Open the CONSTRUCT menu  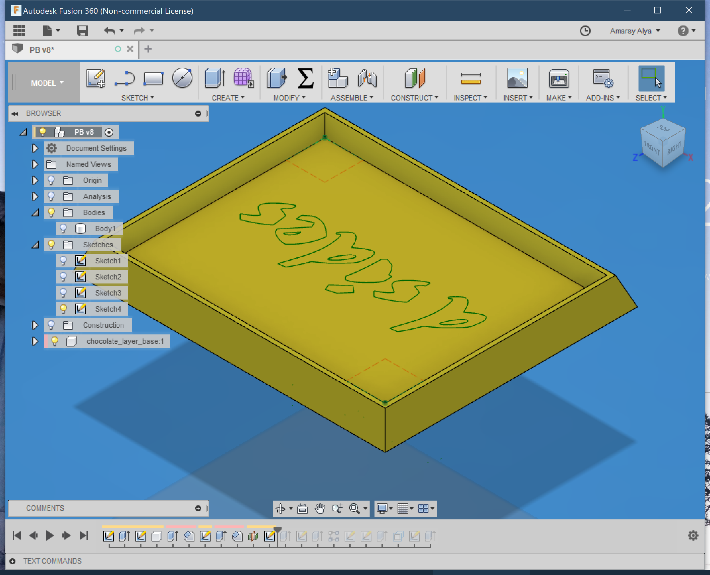414,98
